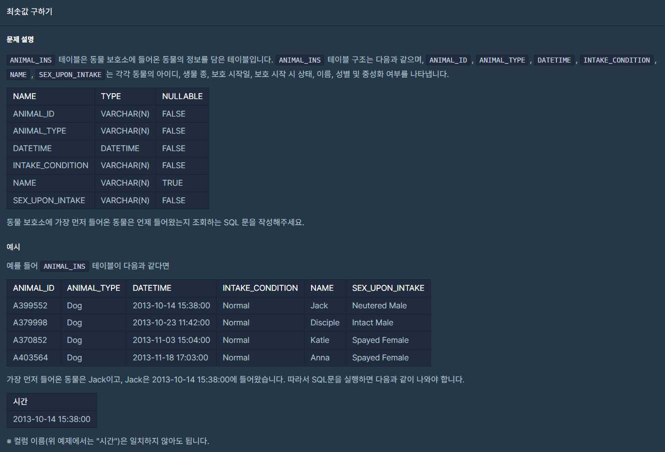
Task: Select the 2013-11-18 17:03:00 datetime cell
Action: (x=170, y=357)
